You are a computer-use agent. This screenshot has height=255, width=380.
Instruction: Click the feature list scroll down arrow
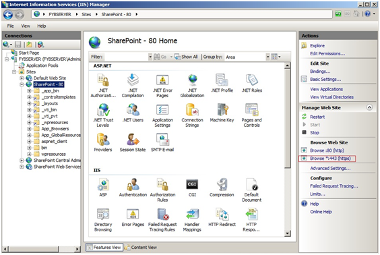(x=288, y=233)
